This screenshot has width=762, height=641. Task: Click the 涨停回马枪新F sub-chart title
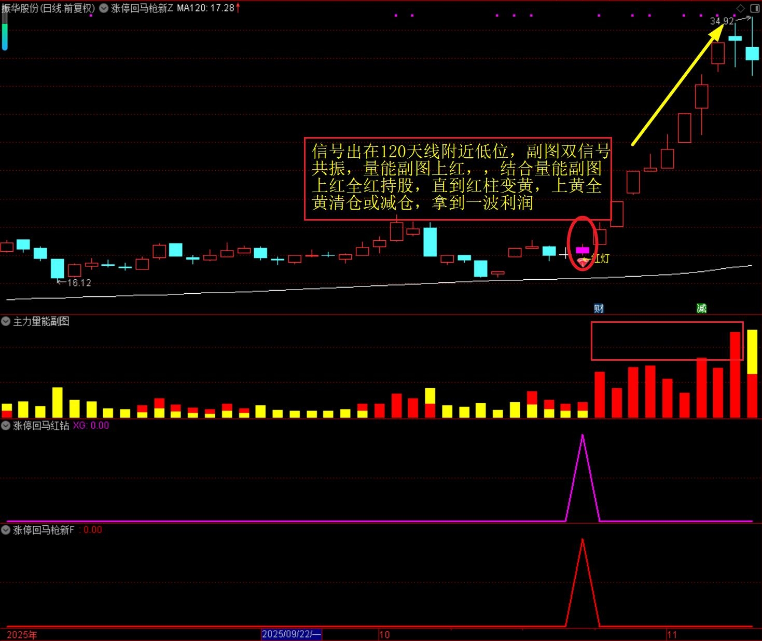pos(44,530)
